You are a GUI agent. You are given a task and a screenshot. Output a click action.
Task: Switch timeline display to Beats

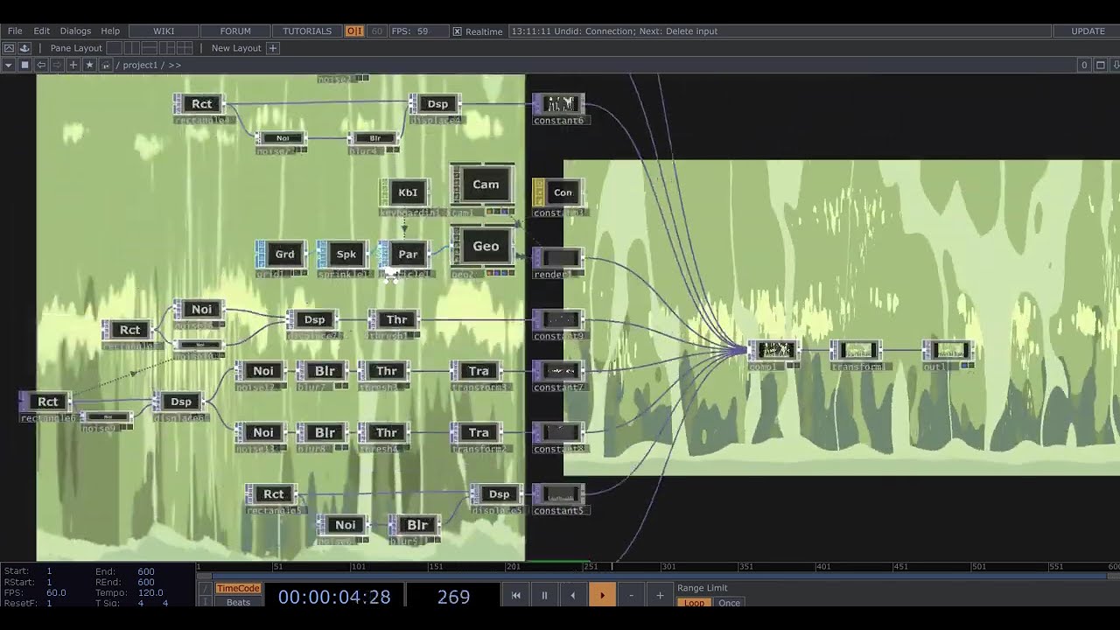[238, 602]
